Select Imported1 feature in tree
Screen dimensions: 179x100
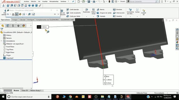10,58
